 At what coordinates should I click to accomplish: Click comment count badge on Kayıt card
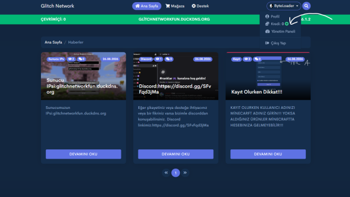(x=258, y=59)
